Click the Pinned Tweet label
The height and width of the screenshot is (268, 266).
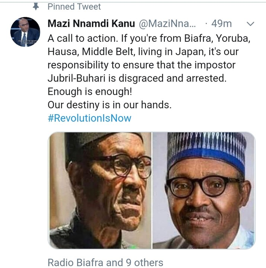coord(74,6)
